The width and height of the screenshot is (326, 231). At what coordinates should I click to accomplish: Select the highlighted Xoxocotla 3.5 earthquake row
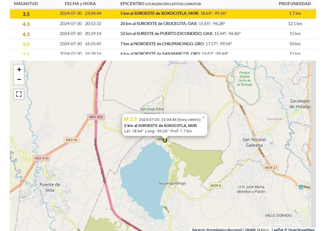(x=163, y=14)
